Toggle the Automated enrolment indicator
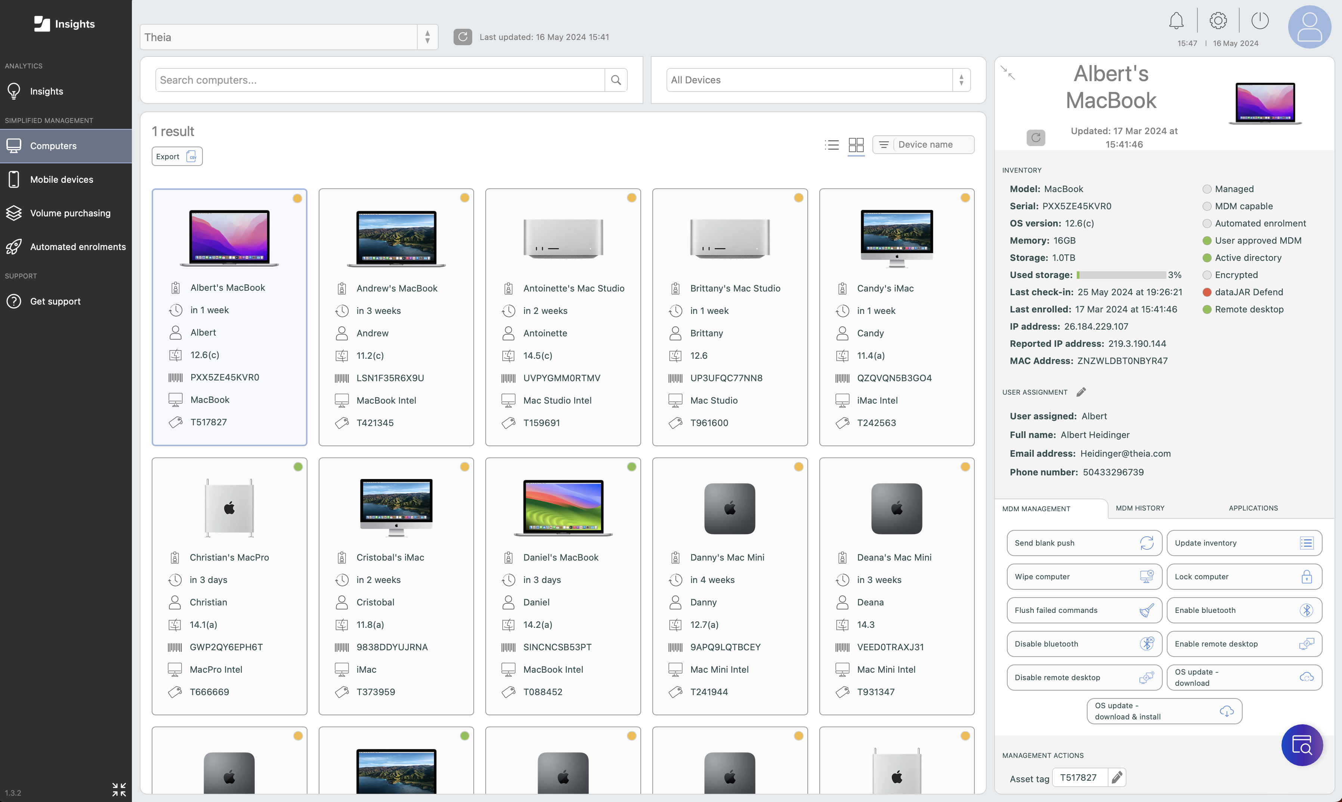Viewport: 1342px width, 802px height. click(1206, 224)
